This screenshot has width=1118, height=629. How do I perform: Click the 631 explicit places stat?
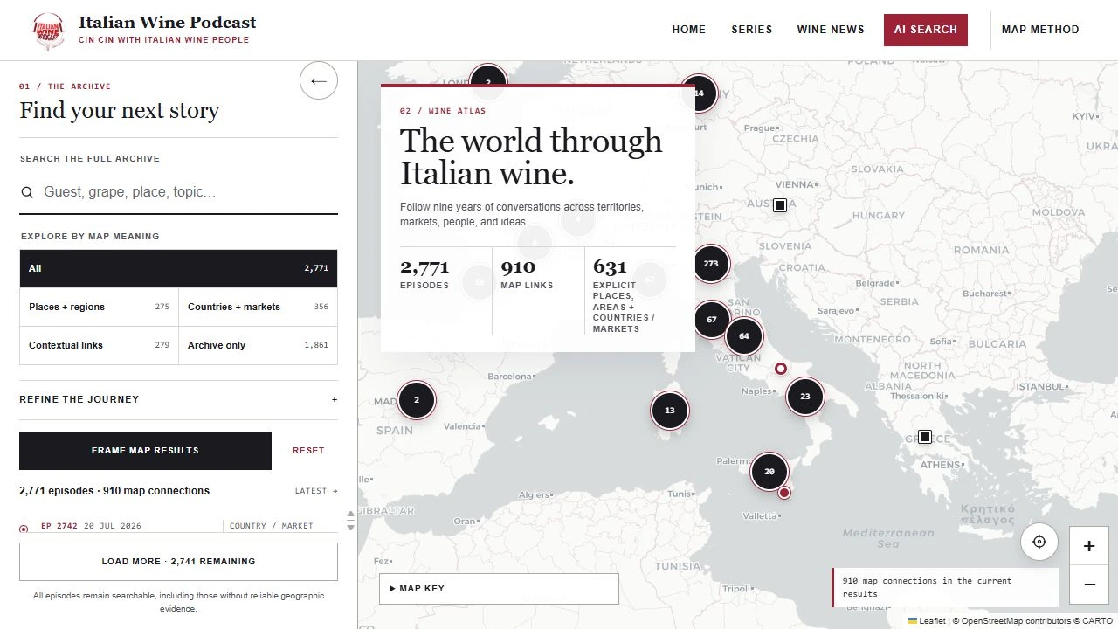click(625, 295)
